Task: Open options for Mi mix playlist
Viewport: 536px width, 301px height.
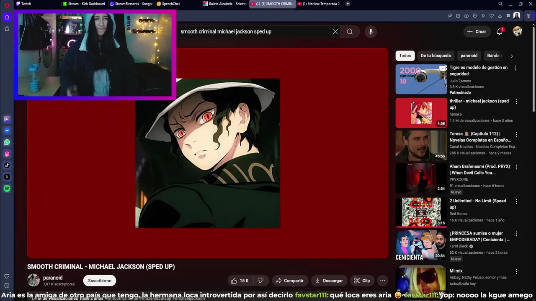Action: coord(516,271)
